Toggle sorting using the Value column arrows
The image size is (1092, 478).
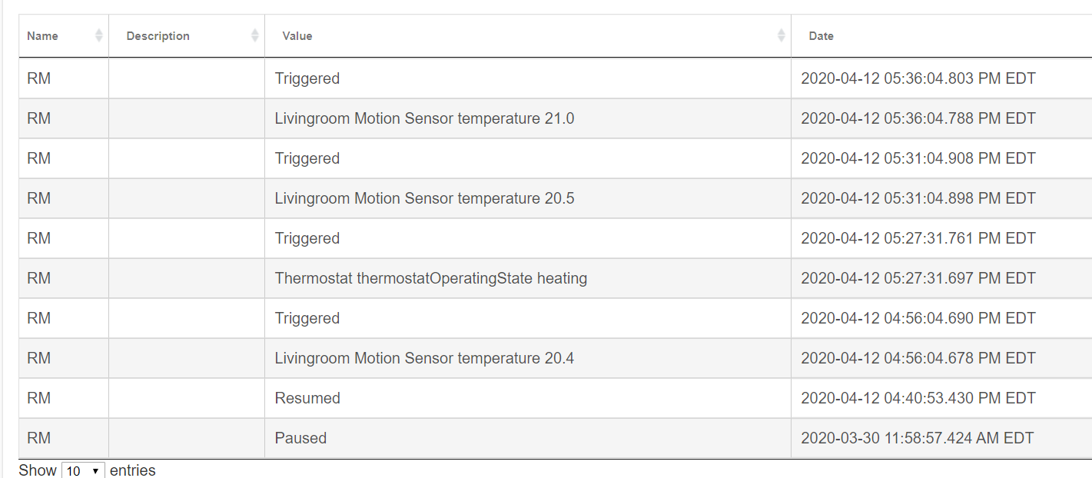coord(781,35)
